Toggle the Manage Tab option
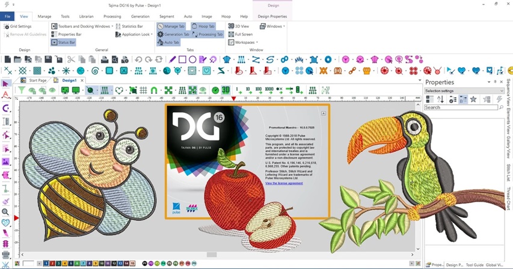 click(x=170, y=26)
